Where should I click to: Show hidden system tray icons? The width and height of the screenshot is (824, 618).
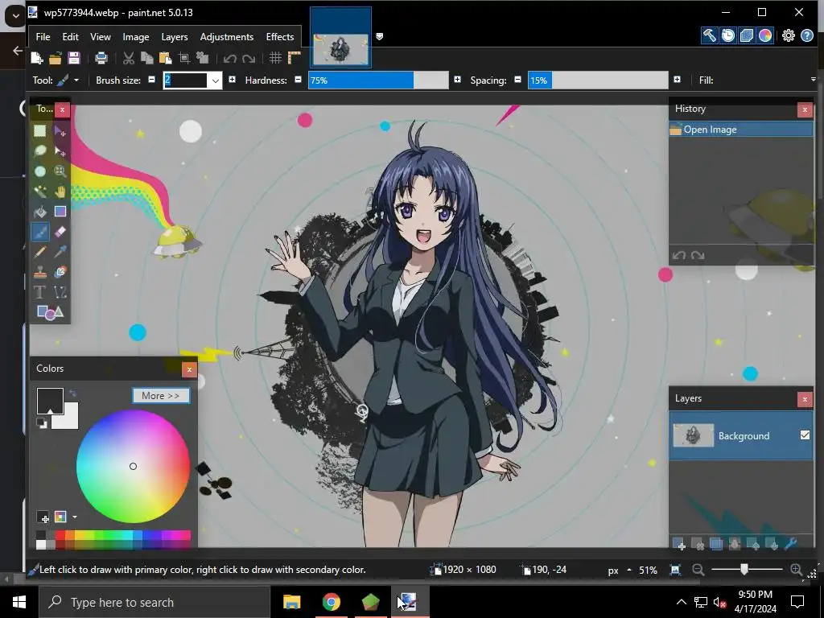tap(681, 602)
